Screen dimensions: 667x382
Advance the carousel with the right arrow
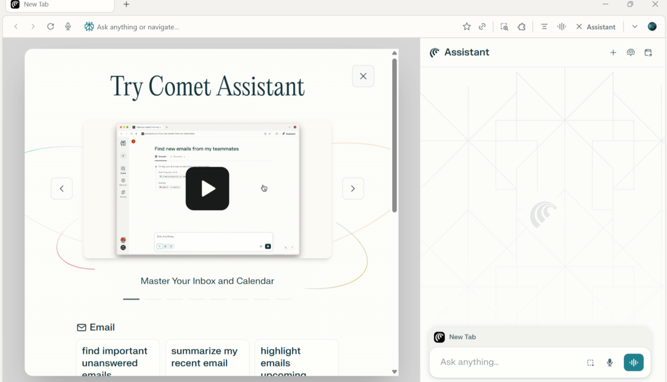pyautogui.click(x=353, y=188)
